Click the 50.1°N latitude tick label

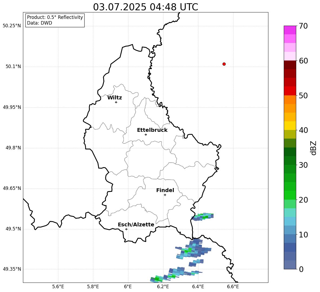pos(13,66)
